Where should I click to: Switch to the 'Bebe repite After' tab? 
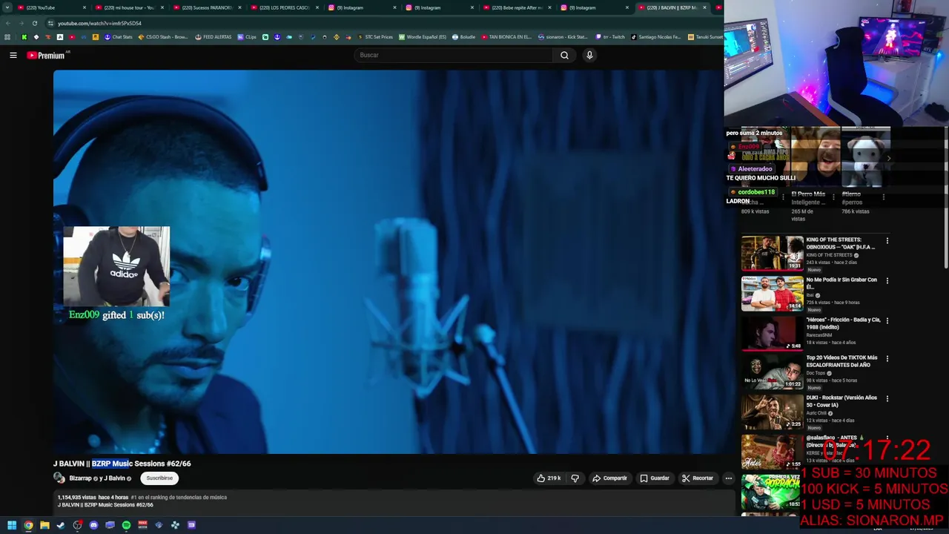[515, 7]
